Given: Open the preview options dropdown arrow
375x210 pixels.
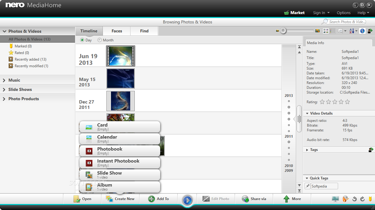Looking at the screenshot, I should point(345,31).
